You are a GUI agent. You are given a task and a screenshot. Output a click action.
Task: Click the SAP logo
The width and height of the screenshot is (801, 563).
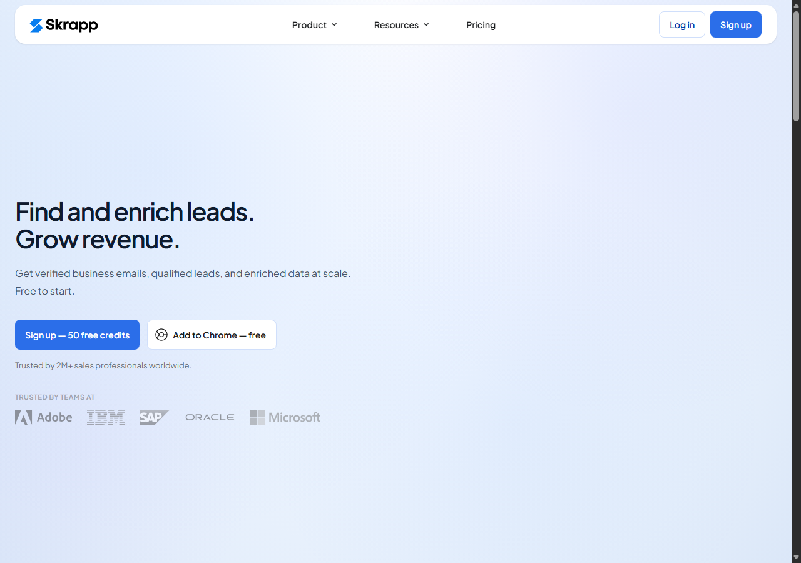155,417
